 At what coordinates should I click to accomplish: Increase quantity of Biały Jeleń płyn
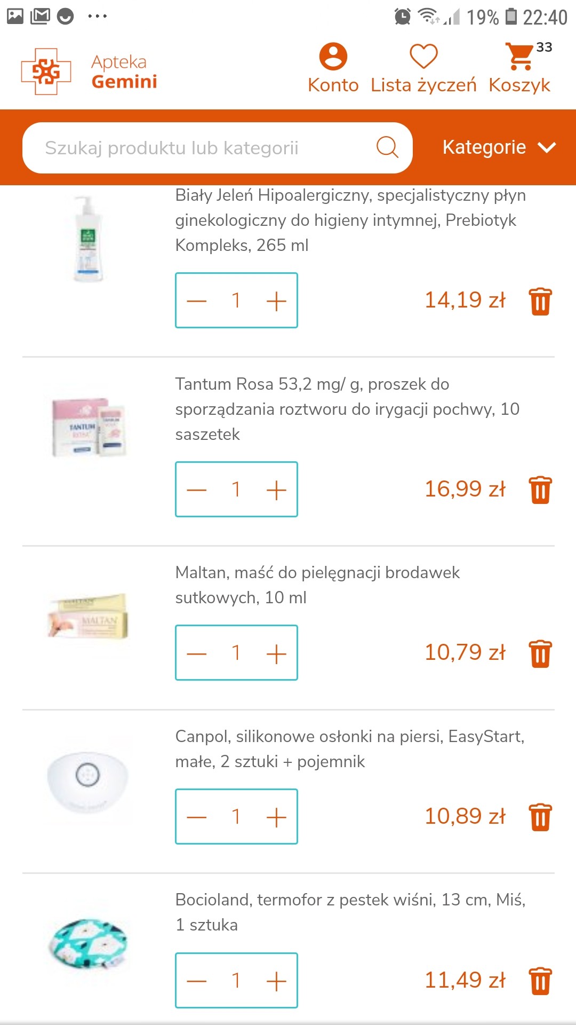(x=276, y=301)
